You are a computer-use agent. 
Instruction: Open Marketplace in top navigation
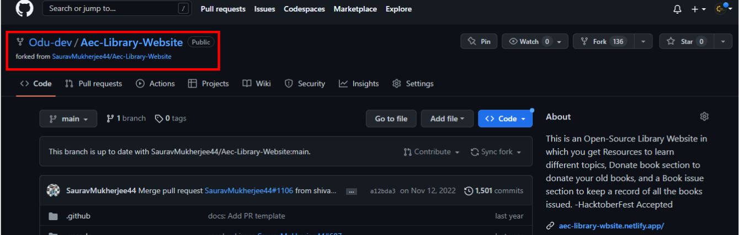coord(355,9)
